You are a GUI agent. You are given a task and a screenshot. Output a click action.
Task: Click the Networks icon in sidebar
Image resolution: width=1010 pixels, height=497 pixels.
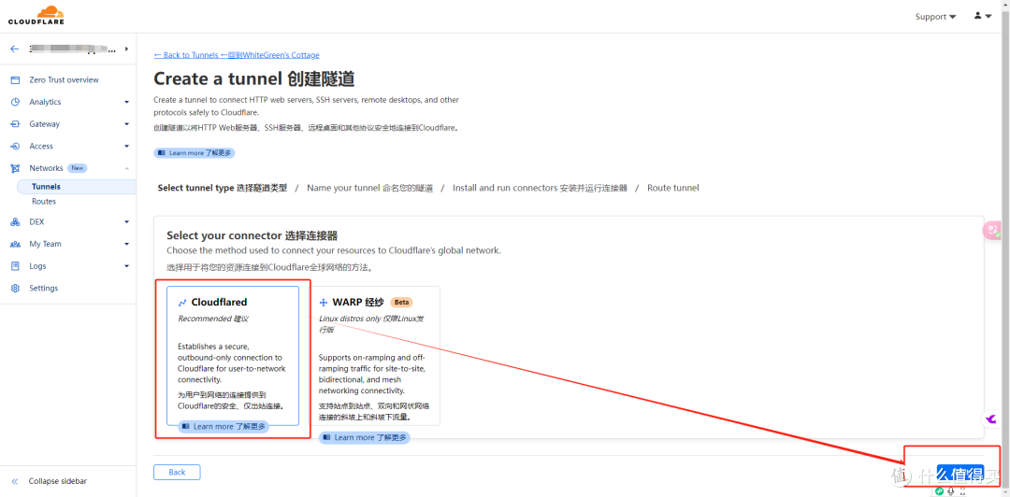[16, 168]
